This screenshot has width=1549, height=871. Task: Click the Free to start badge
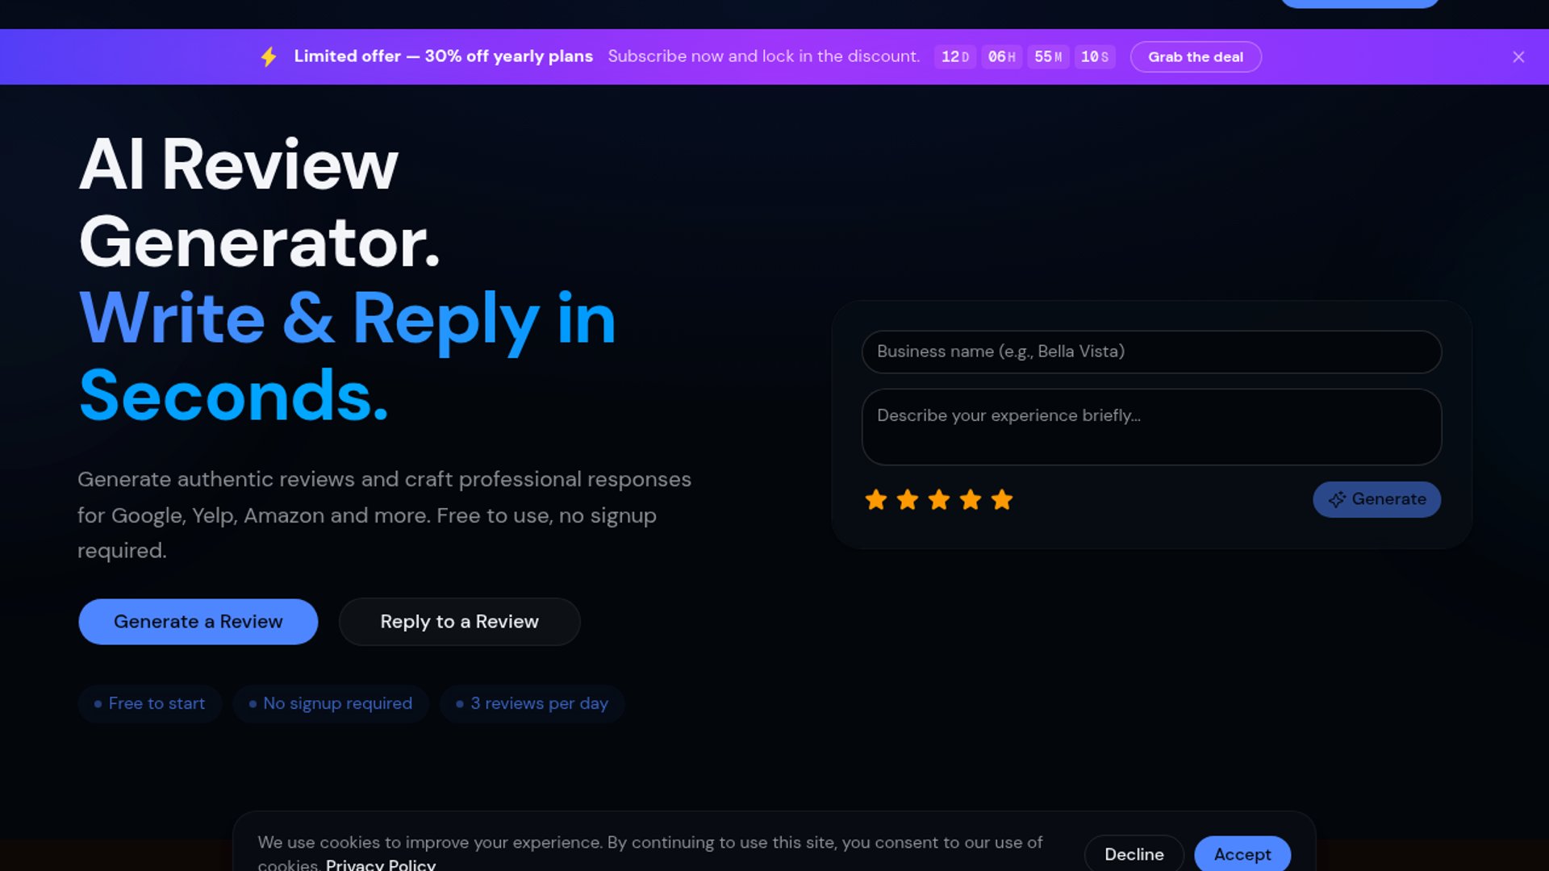[150, 703]
